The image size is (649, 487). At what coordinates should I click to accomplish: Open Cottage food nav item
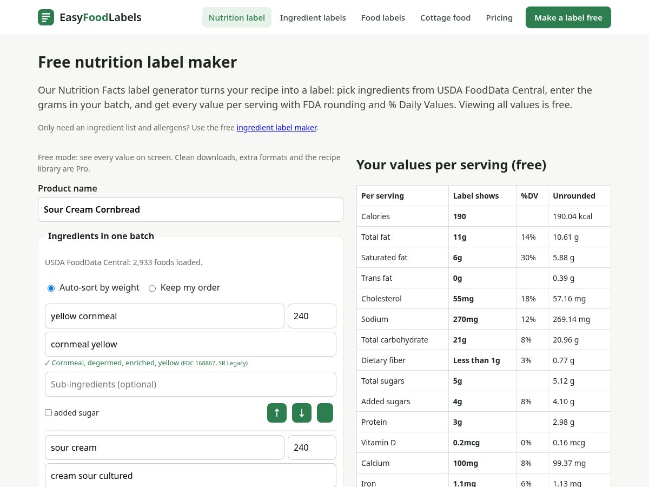[x=446, y=17]
